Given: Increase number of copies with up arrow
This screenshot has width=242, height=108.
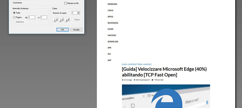Looking at the screenshot, I should (79, 12).
